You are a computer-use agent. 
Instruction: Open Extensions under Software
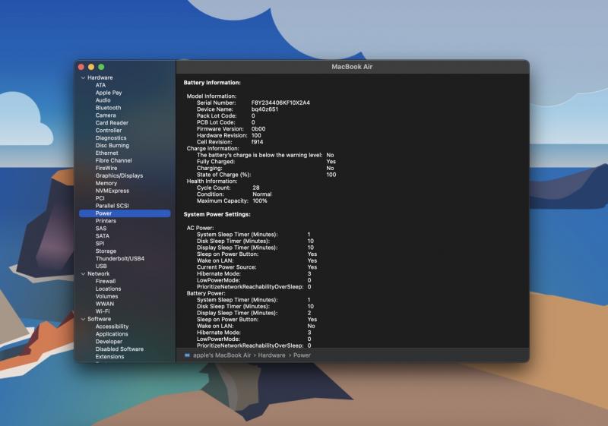tap(109, 357)
